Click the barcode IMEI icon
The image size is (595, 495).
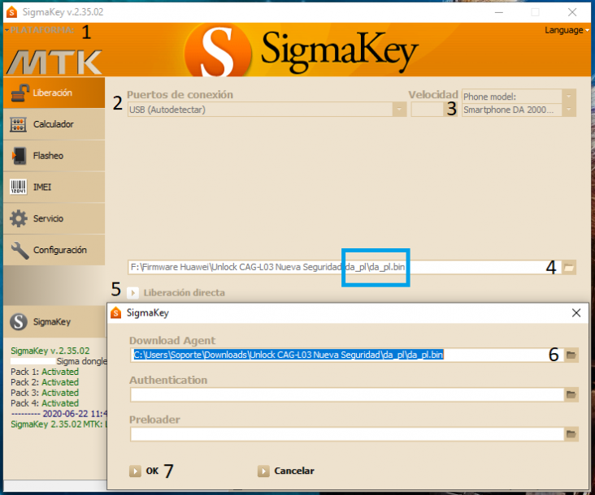click(x=18, y=187)
